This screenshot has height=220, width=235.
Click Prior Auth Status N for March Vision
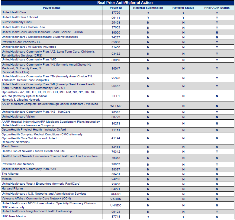pos(217,147)
